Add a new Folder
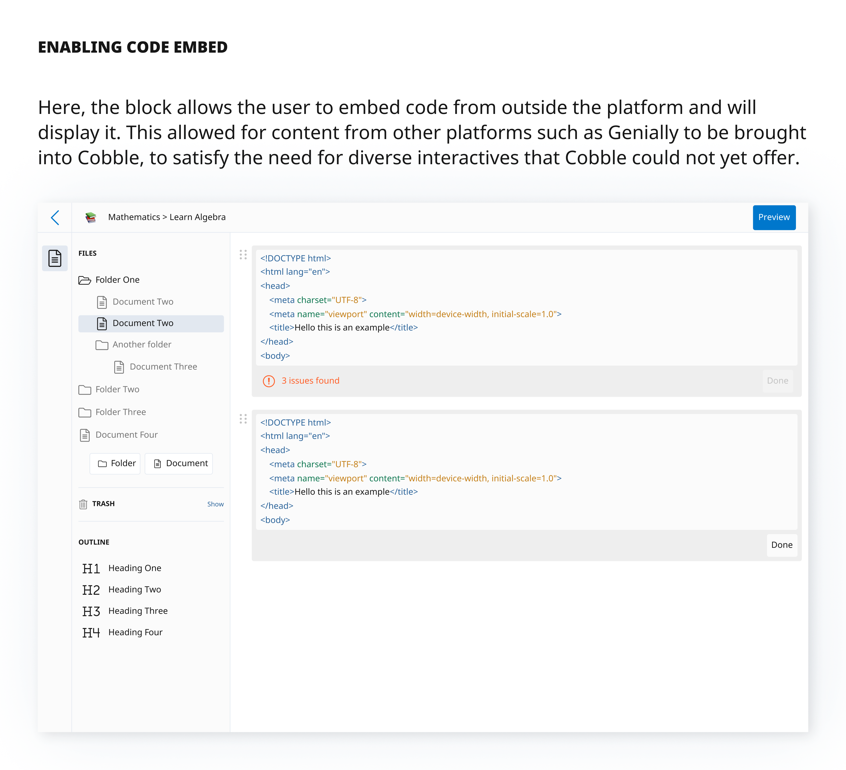 115,463
